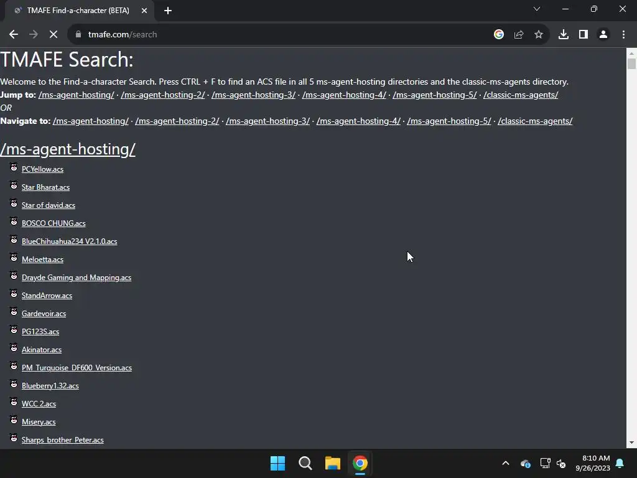Navigate to /ms-agent-hosting-4/ directory

click(358, 121)
